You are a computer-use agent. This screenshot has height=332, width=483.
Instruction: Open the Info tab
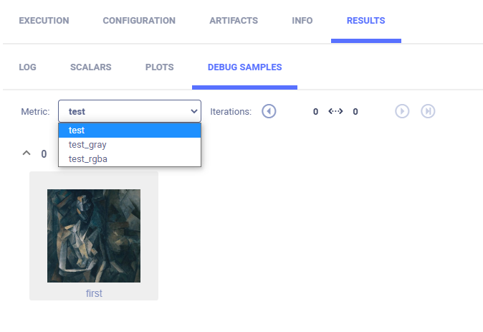pos(302,21)
